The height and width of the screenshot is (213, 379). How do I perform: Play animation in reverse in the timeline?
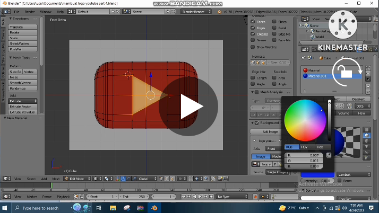pos(195,197)
